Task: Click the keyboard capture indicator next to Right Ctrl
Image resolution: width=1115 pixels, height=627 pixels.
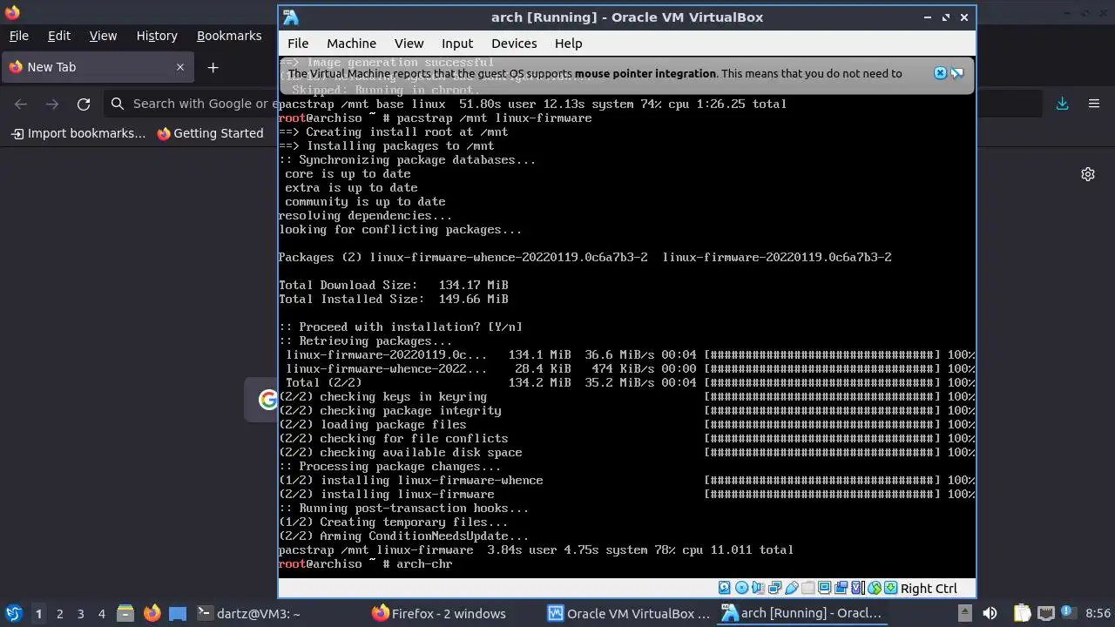Action: click(x=890, y=588)
